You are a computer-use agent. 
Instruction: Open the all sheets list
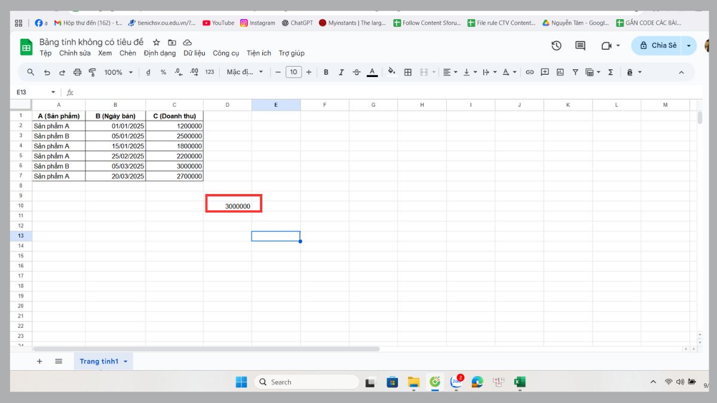(x=59, y=361)
